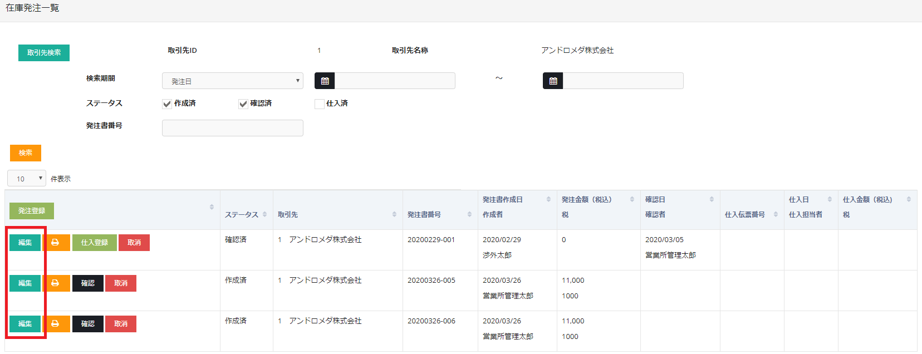Open the start date calendar picker icon
Image resolution: width=922 pixels, height=354 pixels.
click(x=325, y=81)
